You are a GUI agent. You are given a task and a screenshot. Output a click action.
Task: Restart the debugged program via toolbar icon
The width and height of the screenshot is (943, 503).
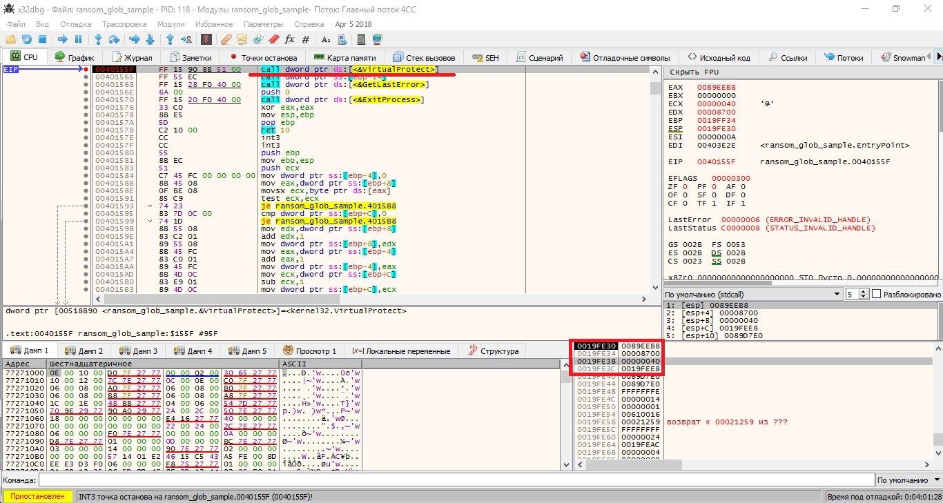[28, 39]
